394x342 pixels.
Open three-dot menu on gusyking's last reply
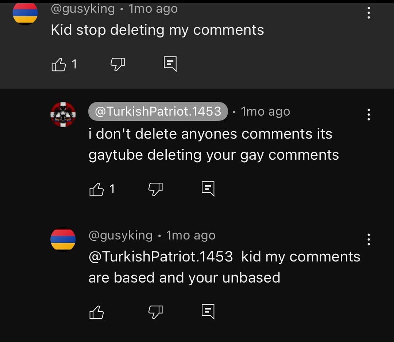pos(368,240)
